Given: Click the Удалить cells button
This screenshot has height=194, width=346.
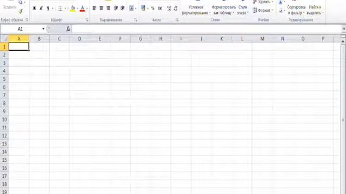Looking at the screenshot, I should 263,2.
